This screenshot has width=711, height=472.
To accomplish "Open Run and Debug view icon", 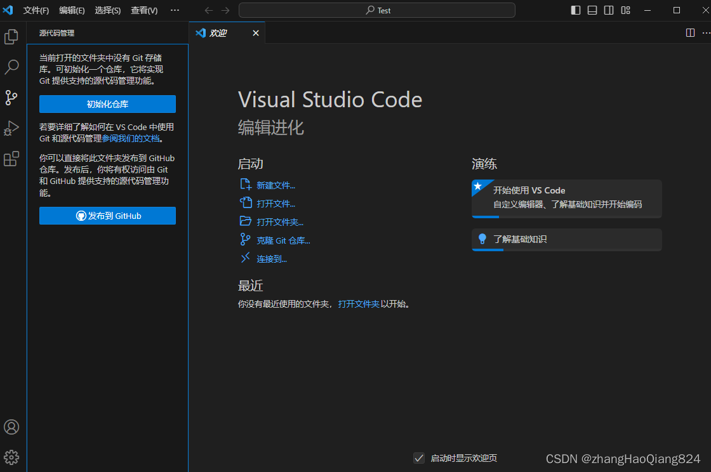I will (x=11, y=128).
